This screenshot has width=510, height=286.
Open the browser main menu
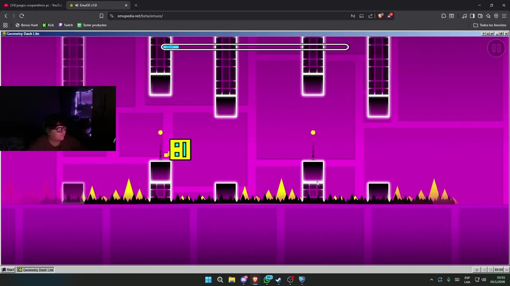(504, 16)
